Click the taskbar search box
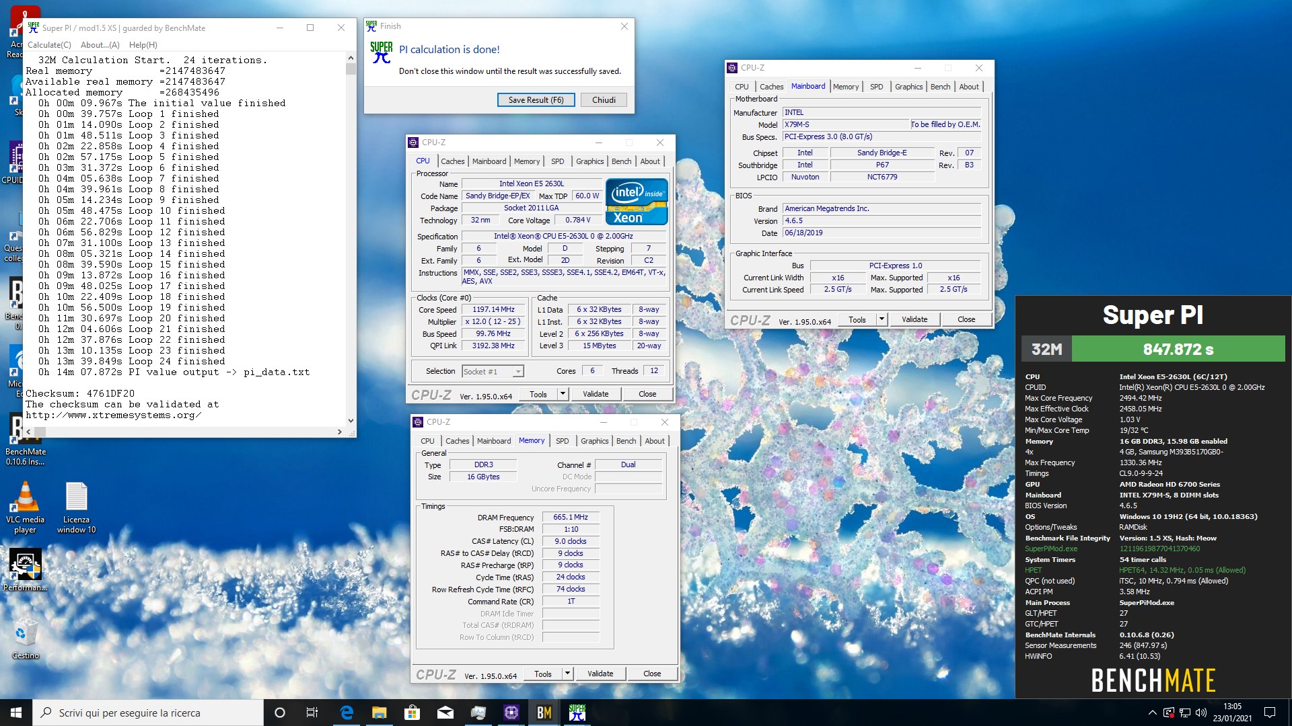This screenshot has height=726, width=1292. (148, 713)
